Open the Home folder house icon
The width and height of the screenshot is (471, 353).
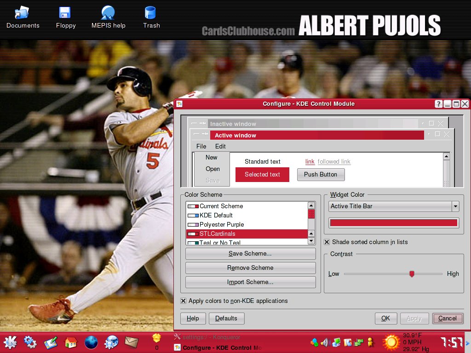click(x=71, y=342)
